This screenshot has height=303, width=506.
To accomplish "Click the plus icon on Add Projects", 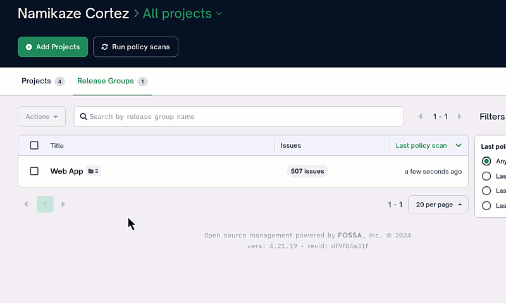I will (x=29, y=47).
